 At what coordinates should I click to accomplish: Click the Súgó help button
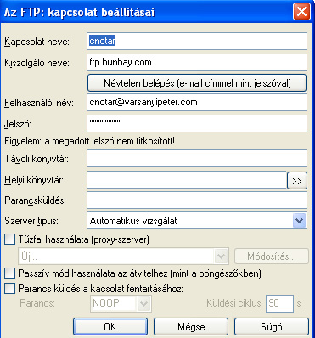coord(272,327)
